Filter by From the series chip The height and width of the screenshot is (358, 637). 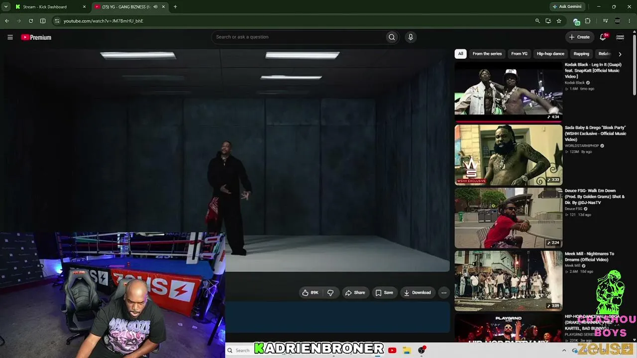point(487,54)
